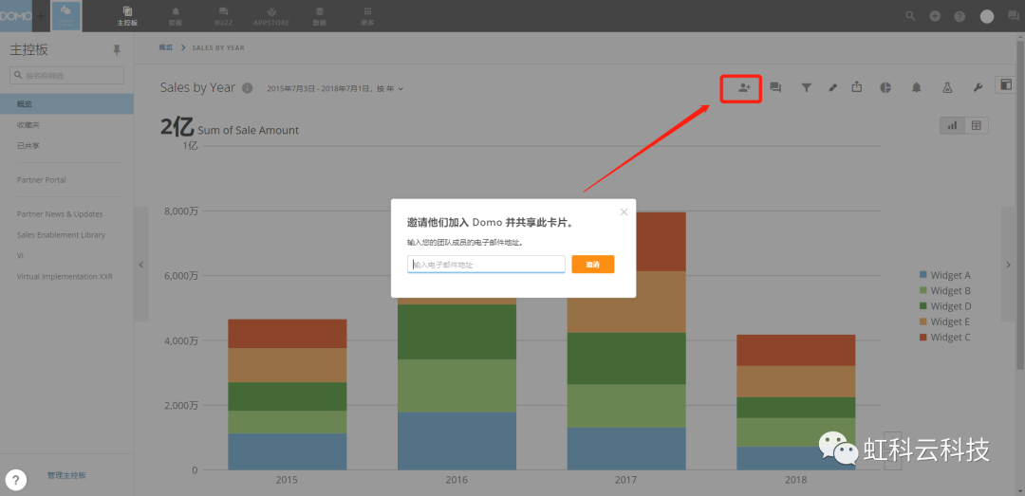1025x496 pixels.
Task: Open the 数据 tab in top navigation
Action: (319, 16)
